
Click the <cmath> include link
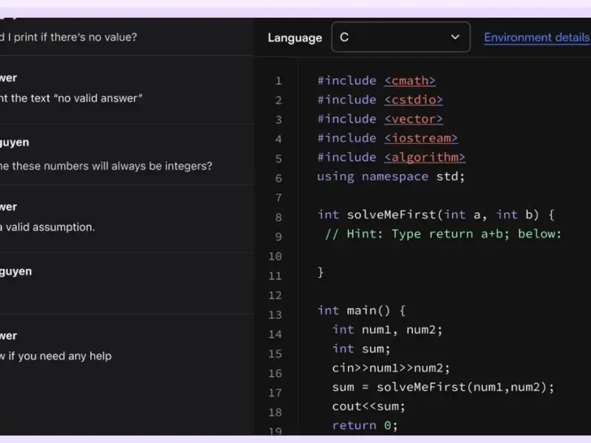[x=409, y=80]
